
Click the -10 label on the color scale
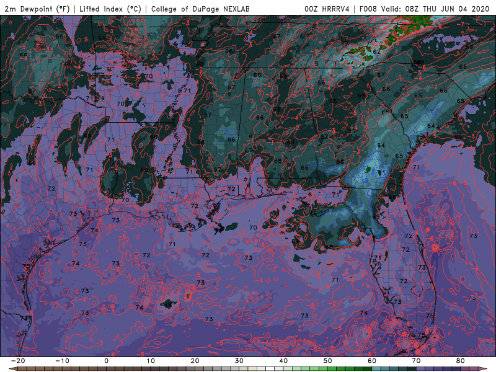pos(62,361)
